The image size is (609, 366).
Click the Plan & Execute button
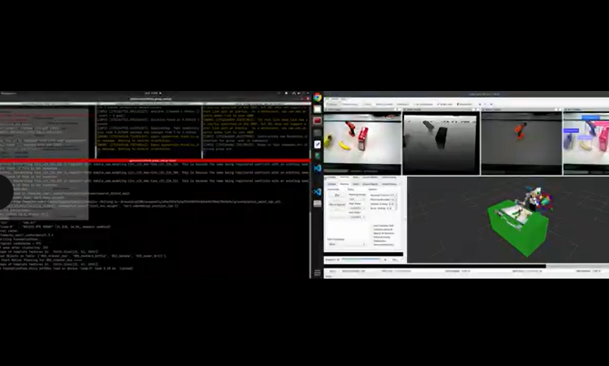[336, 205]
